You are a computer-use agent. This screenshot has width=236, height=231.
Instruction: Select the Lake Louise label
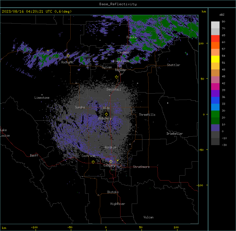click(x=5, y=133)
